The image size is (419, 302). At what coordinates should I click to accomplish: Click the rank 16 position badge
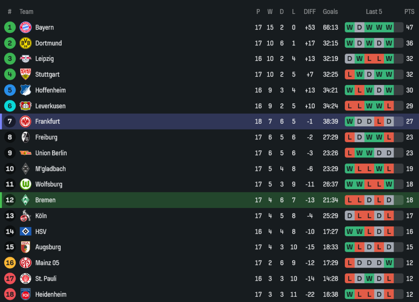[10, 263]
